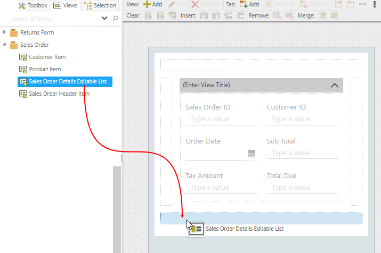Click the second Insert row icon
Image resolution: width=381 pixels, height=253 pixels.
240,15
